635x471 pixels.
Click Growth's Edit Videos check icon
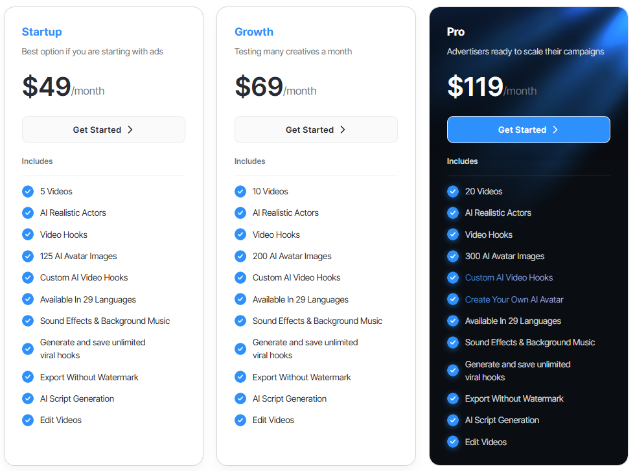point(240,420)
